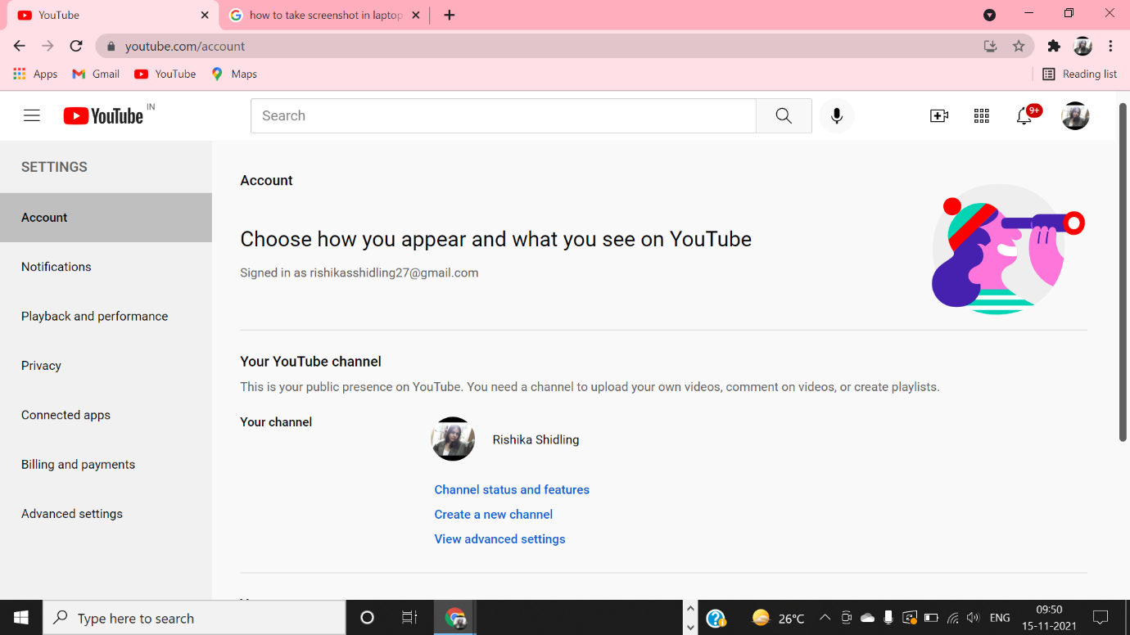Image resolution: width=1130 pixels, height=635 pixels.
Task: Close the screenshot search tab
Action: point(415,15)
